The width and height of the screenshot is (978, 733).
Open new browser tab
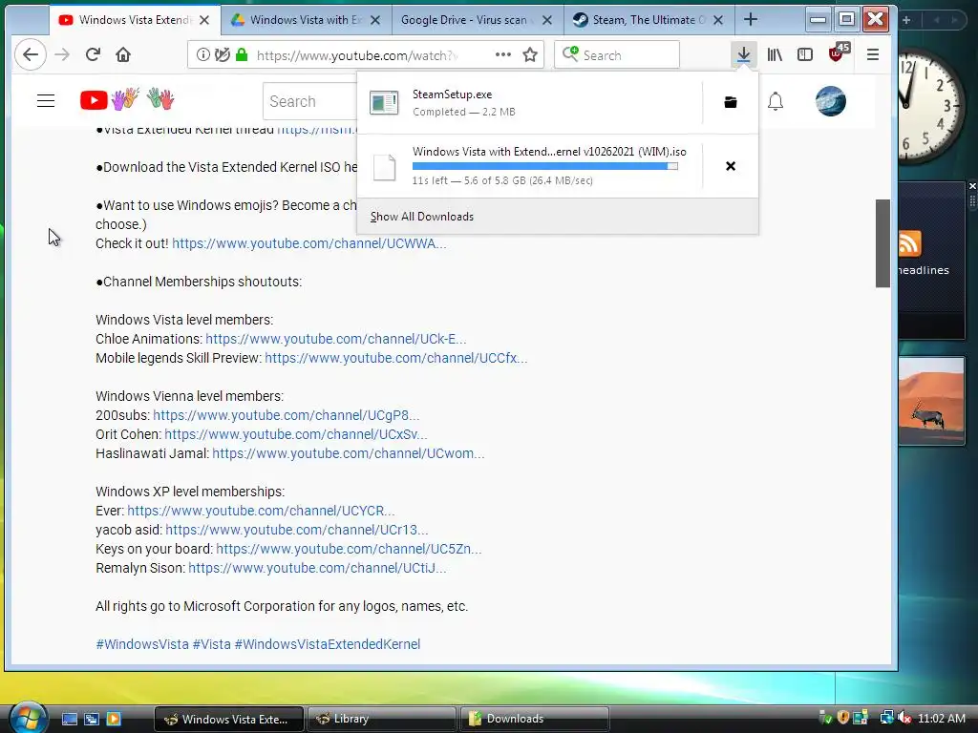pos(751,20)
